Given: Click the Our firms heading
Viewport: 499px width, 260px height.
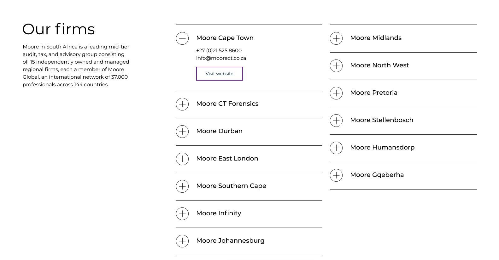Looking at the screenshot, I should [x=58, y=29].
